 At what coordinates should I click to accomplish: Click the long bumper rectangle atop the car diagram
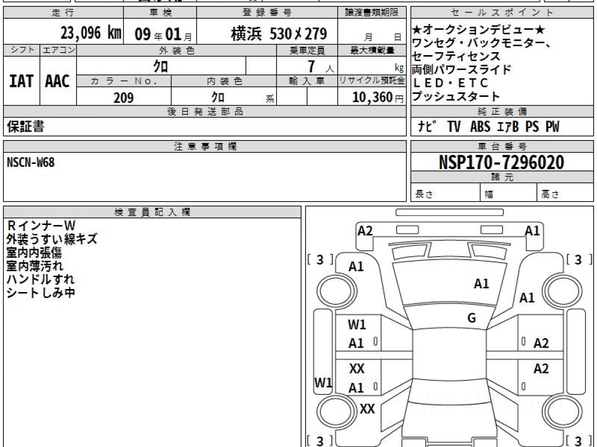coord(449,213)
